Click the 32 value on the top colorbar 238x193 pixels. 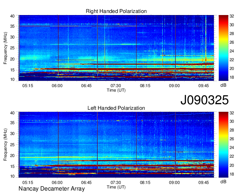(232, 16)
